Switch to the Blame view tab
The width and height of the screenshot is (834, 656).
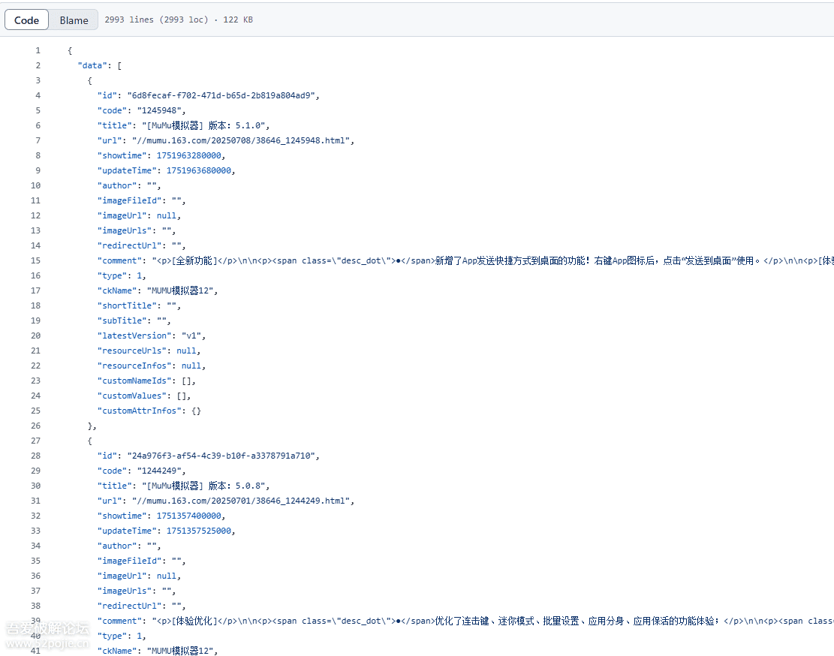pyautogui.click(x=74, y=20)
